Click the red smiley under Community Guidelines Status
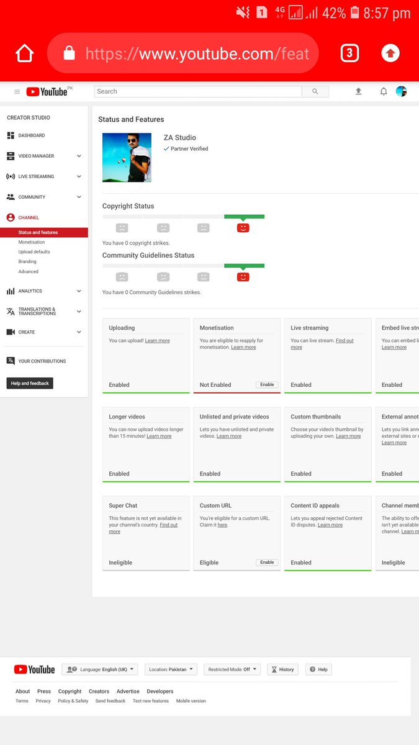The image size is (419, 745). click(243, 277)
